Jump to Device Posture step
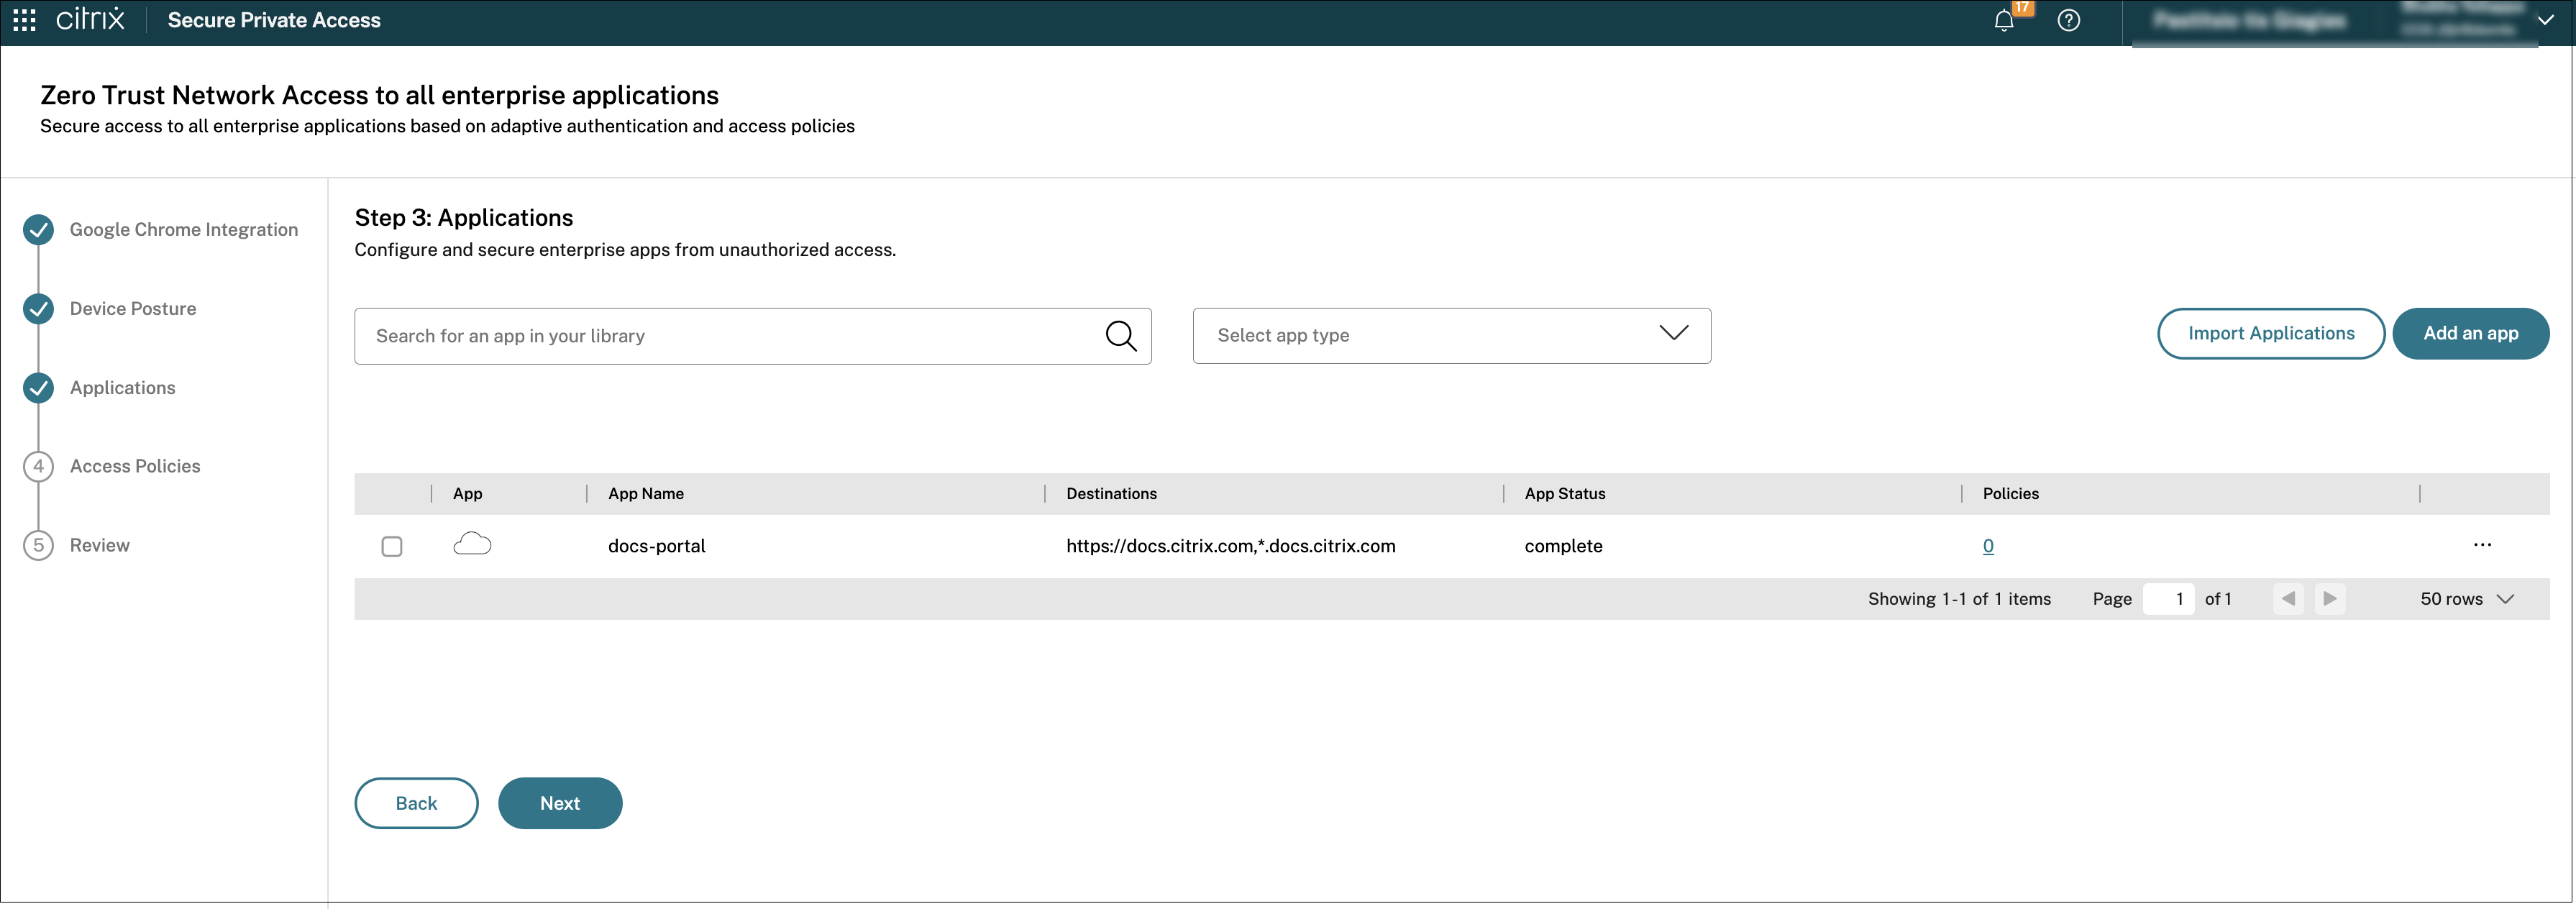 pos(133,309)
